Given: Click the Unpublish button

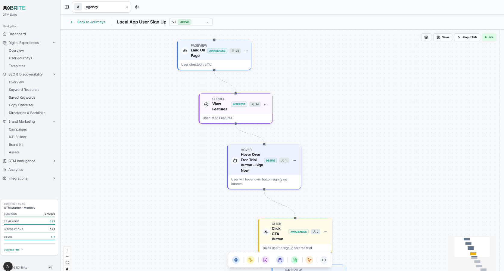Looking at the screenshot, I should 467,37.
